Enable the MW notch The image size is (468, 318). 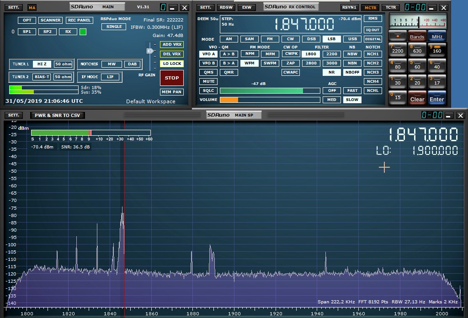(112, 64)
